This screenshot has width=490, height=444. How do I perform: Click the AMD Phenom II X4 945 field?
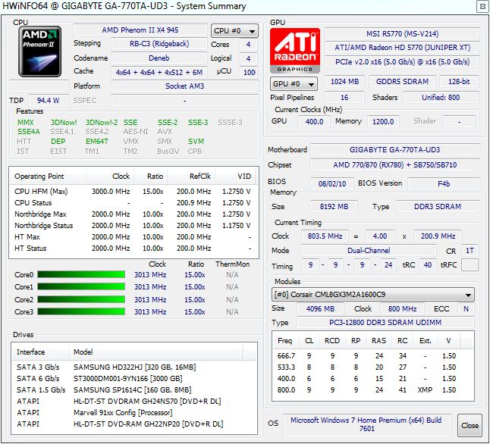point(140,30)
